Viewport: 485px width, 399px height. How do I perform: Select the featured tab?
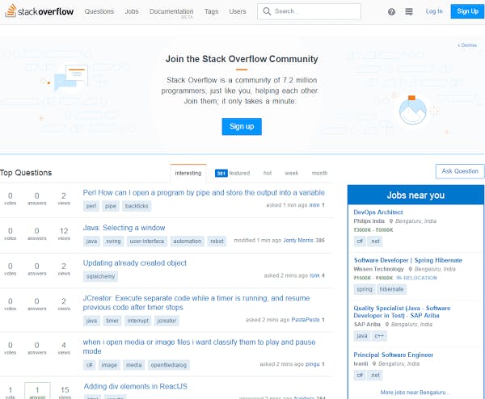tap(233, 173)
